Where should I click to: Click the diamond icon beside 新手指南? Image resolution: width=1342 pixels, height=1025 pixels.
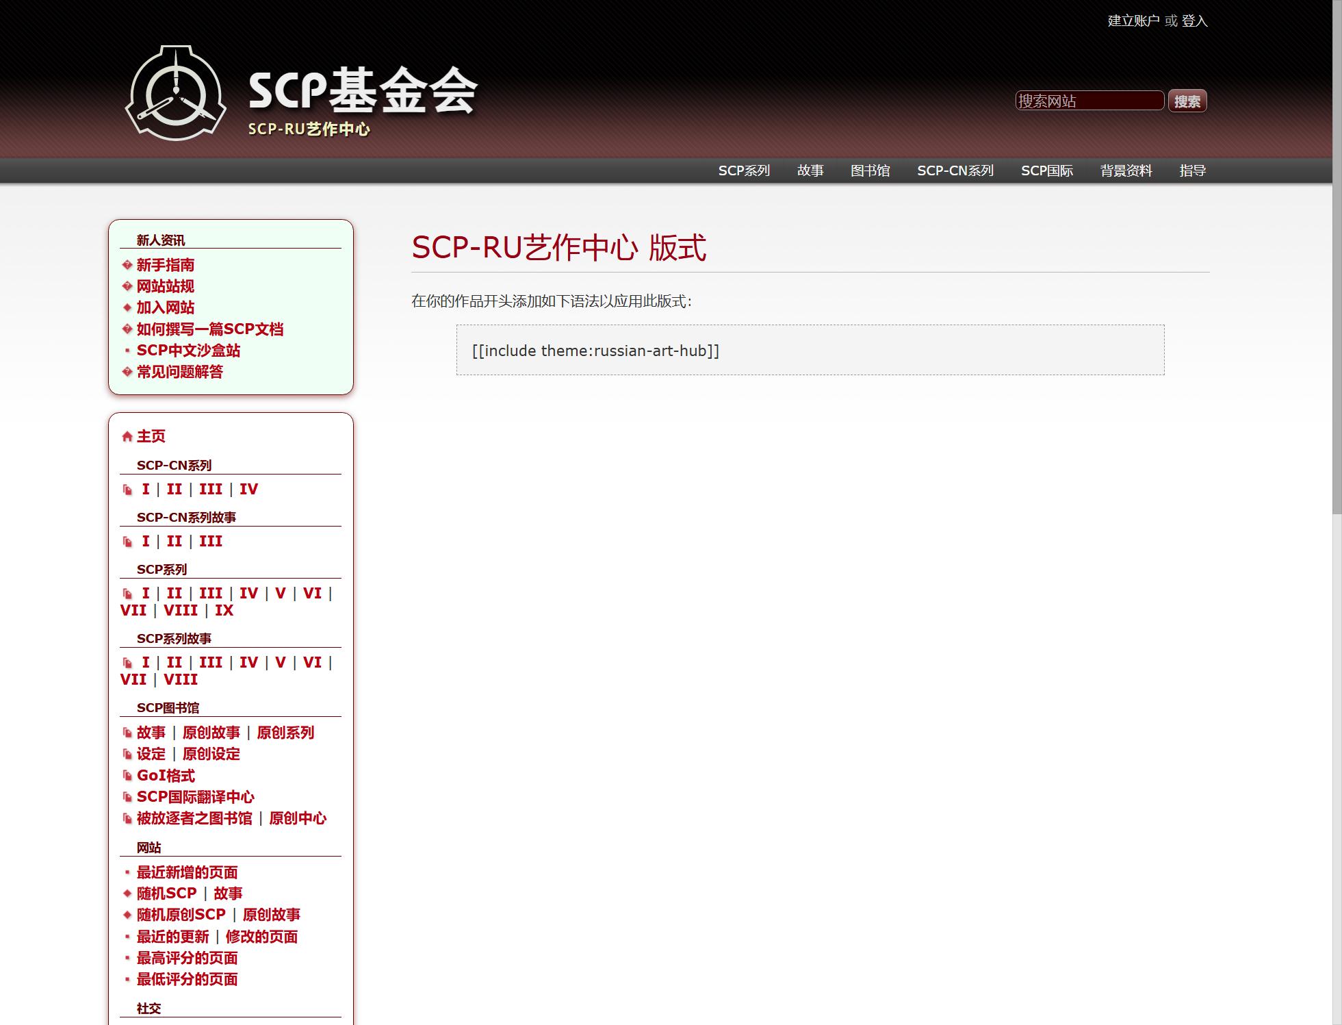pyautogui.click(x=127, y=265)
